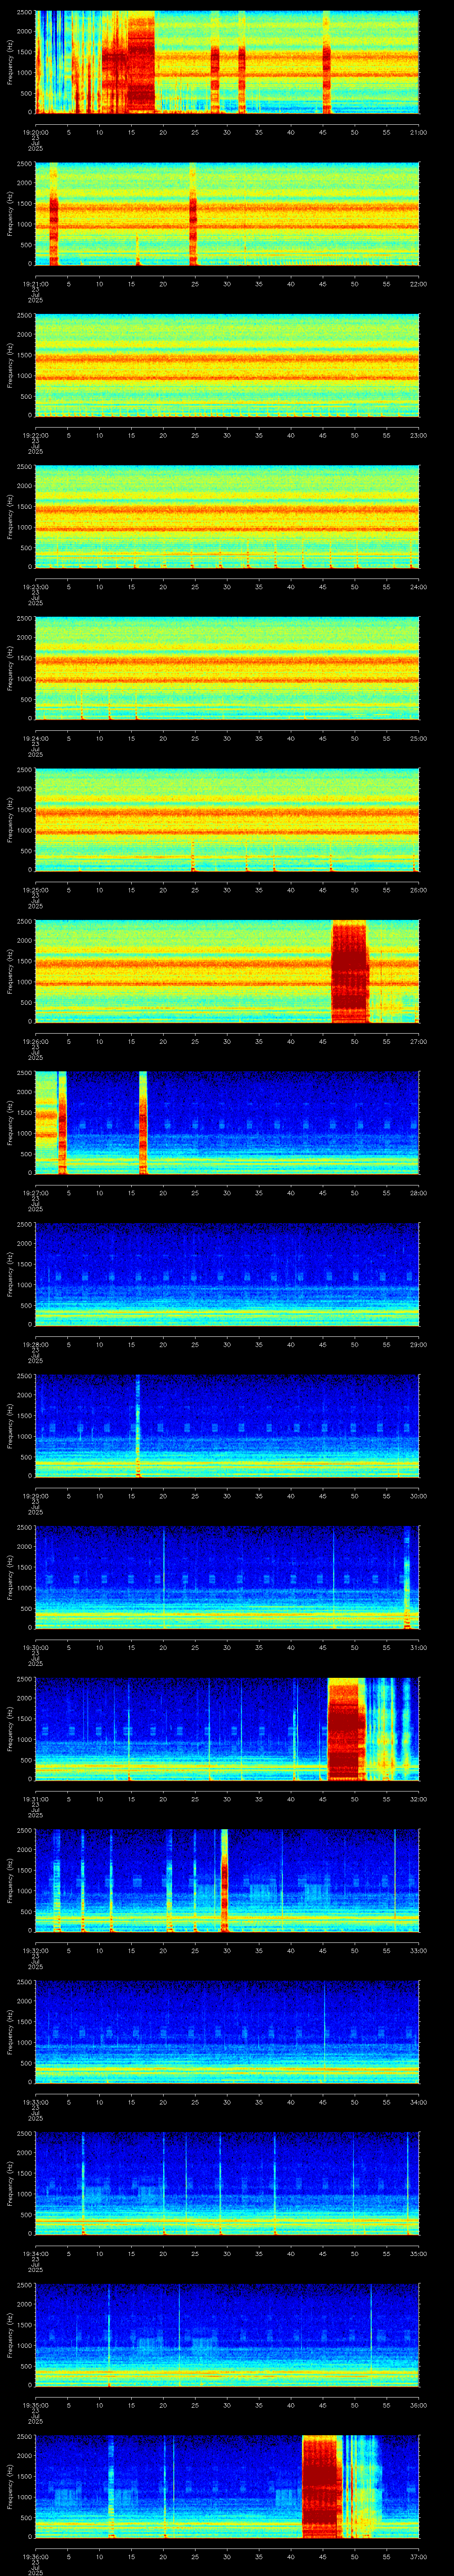Screen dimensions: 454x2576
Task: Click the 19:26:00 start time label
Action: click(35, 1041)
